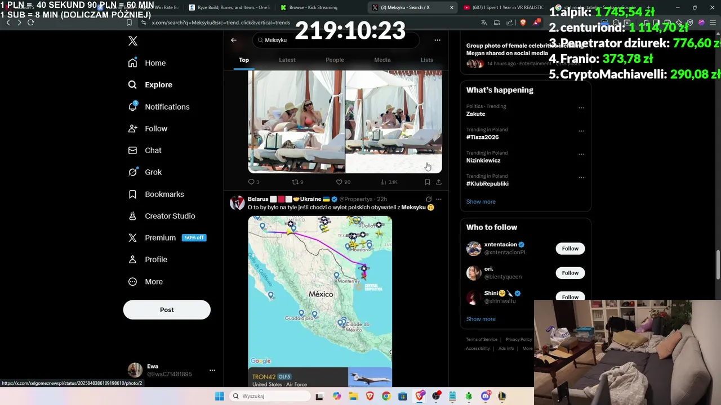Viewport: 721px width, 405px height.
Task: Open three-dot menu on Propeertys post
Action: tap(439, 199)
